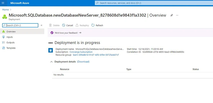This screenshot has width=213, height=103.
Task: Click the Redeploy upload icon
Action: point(77,25)
